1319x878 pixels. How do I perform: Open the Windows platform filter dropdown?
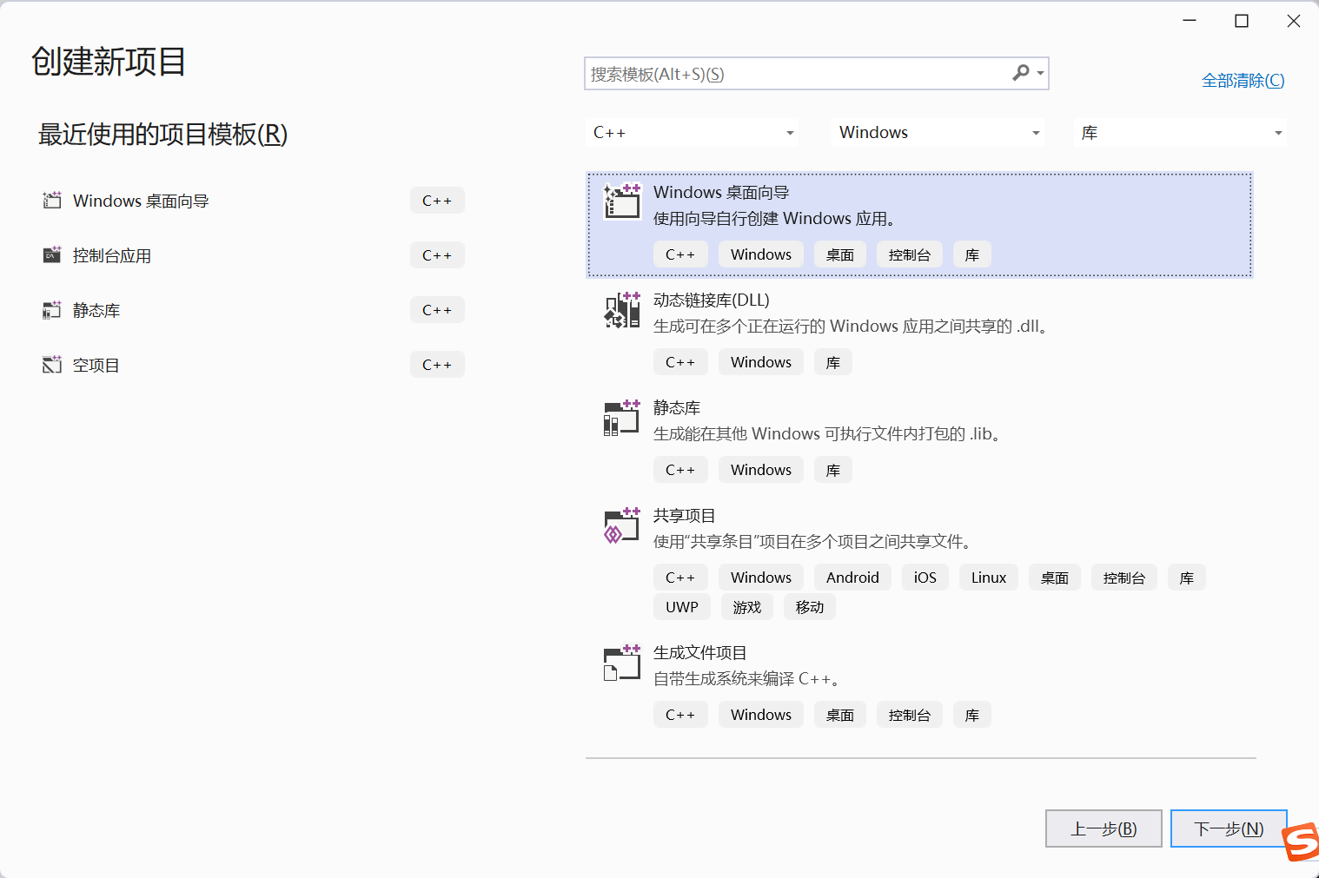938,133
